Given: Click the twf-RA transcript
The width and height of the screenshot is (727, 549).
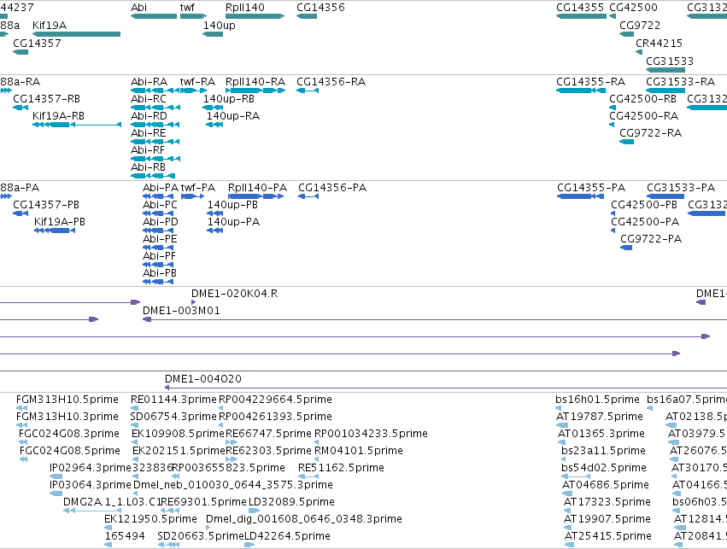Looking at the screenshot, I should [x=193, y=91].
